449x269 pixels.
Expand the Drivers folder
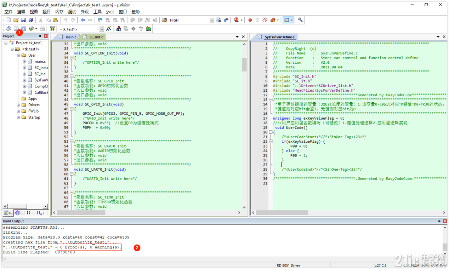(x=18, y=105)
